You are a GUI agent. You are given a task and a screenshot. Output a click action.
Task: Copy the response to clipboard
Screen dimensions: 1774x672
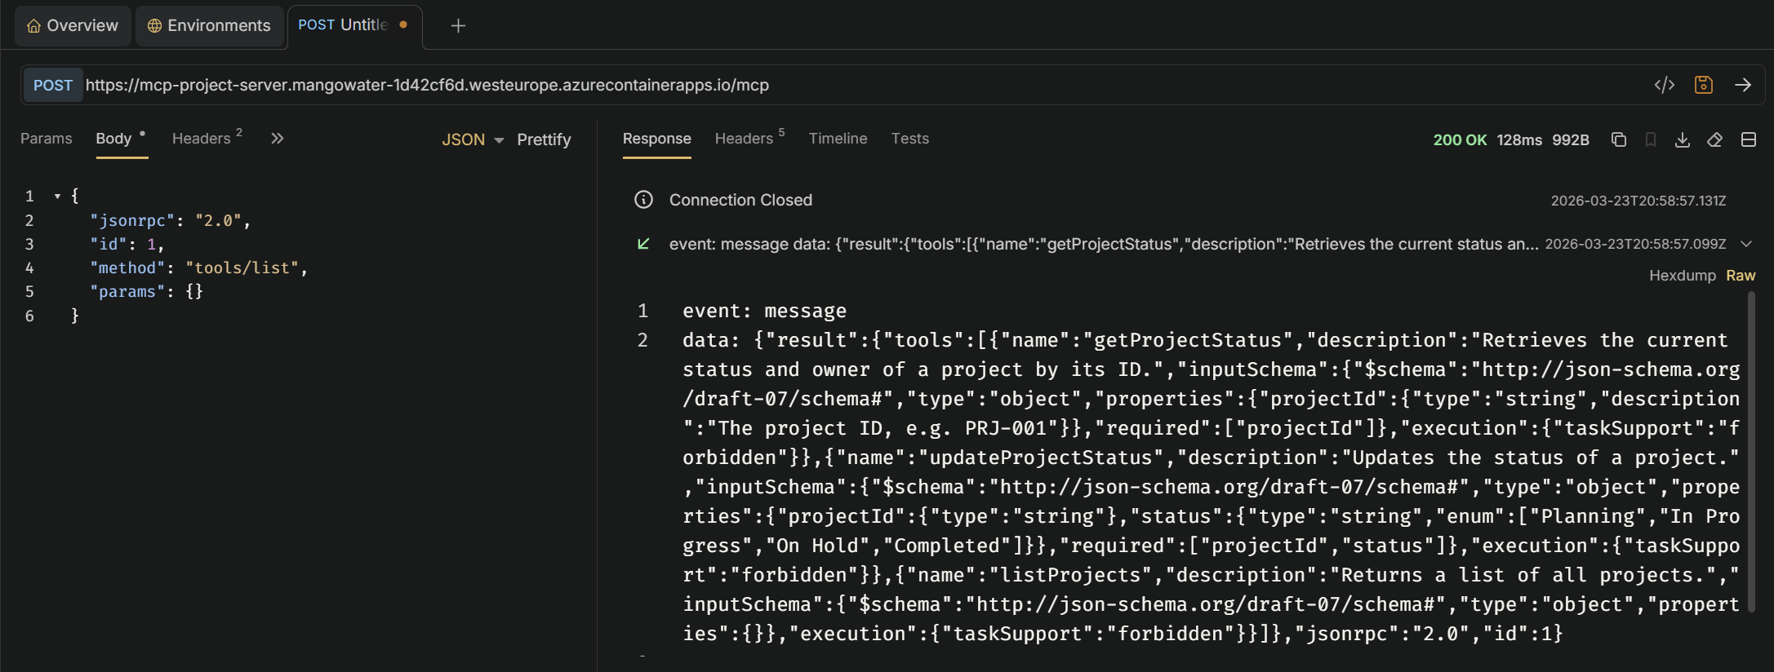click(1618, 139)
